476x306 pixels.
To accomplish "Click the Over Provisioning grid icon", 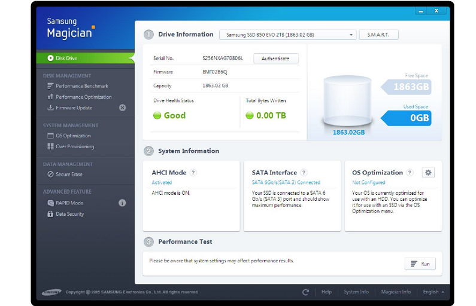I will [x=50, y=146].
